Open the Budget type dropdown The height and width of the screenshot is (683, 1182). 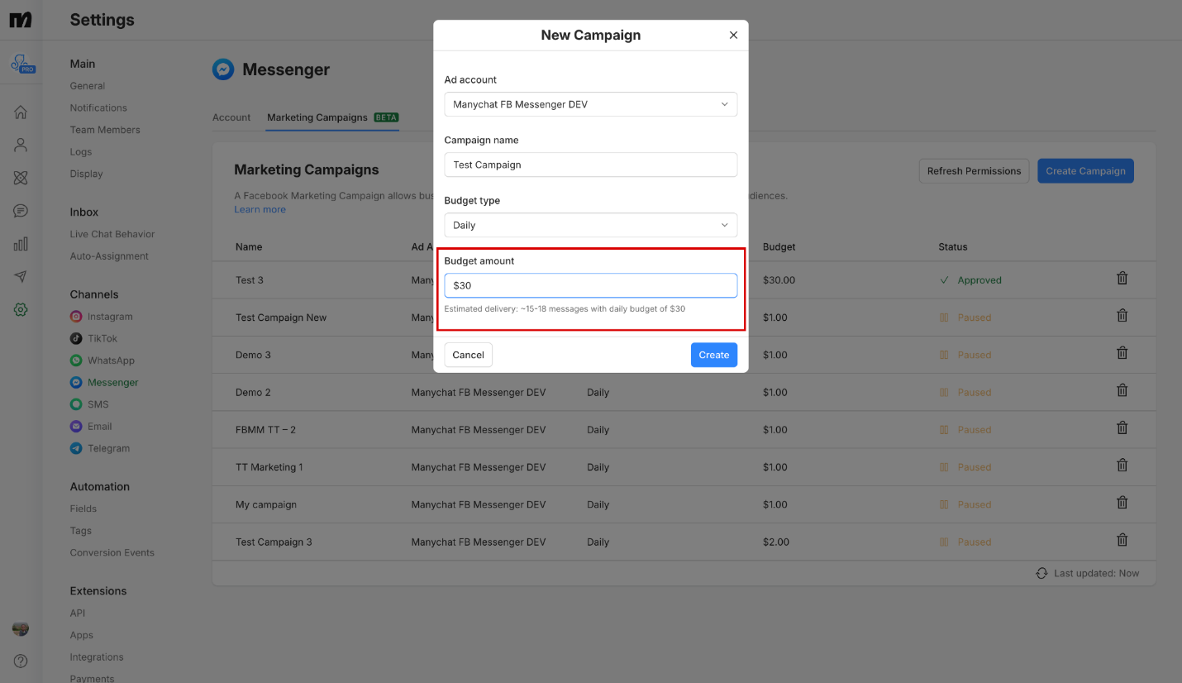590,225
